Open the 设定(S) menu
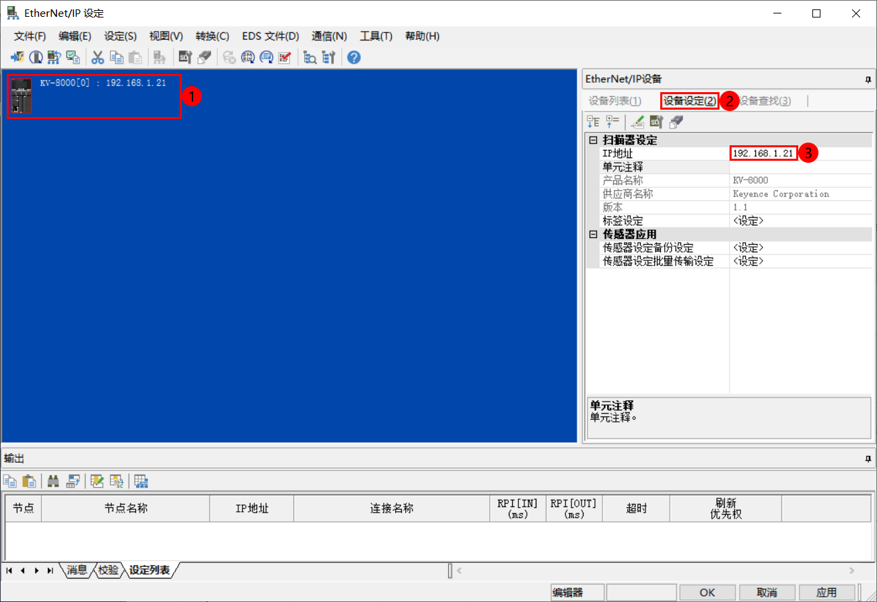This screenshot has height=602, width=877. (x=120, y=36)
